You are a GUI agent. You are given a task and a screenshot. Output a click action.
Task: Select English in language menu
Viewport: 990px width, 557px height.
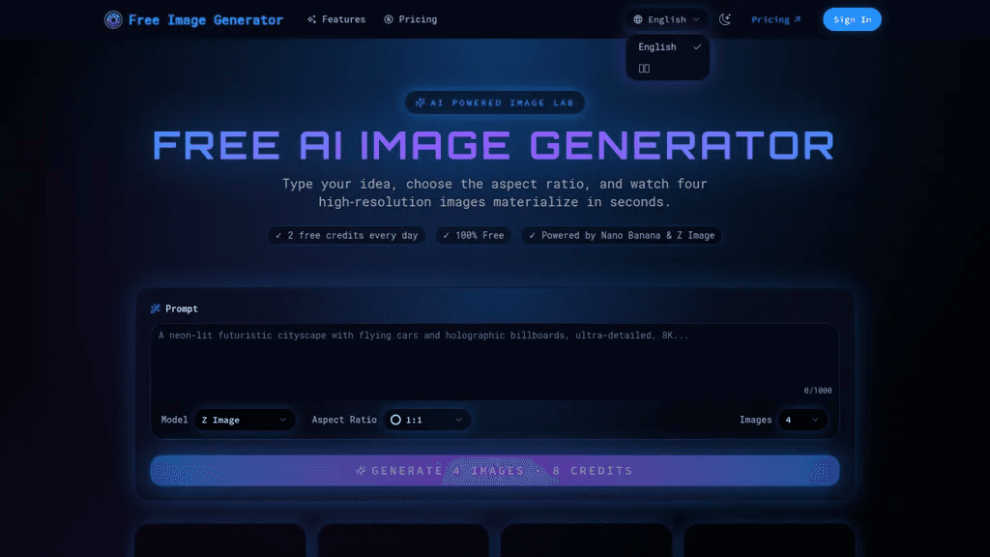(x=667, y=46)
